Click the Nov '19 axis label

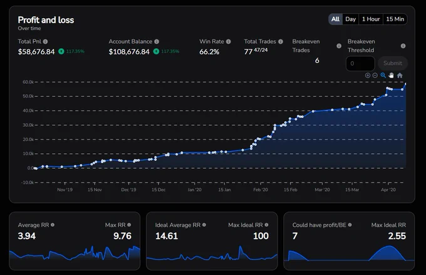[x=65, y=189]
